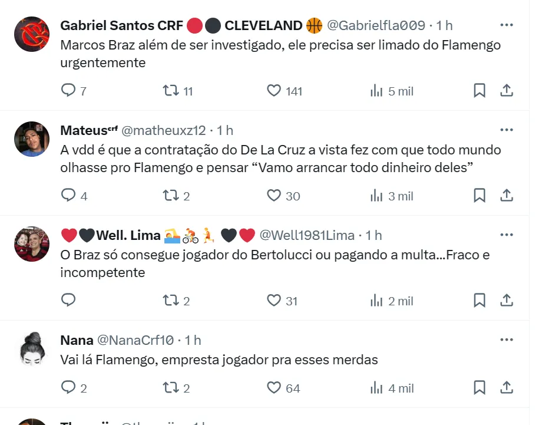The height and width of the screenshot is (425, 552).
Task: Share Well. Lima's tweet
Action: click(506, 301)
